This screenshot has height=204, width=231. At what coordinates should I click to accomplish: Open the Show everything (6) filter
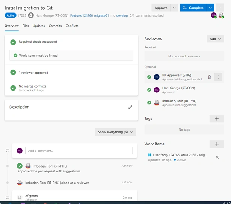pos(115,132)
